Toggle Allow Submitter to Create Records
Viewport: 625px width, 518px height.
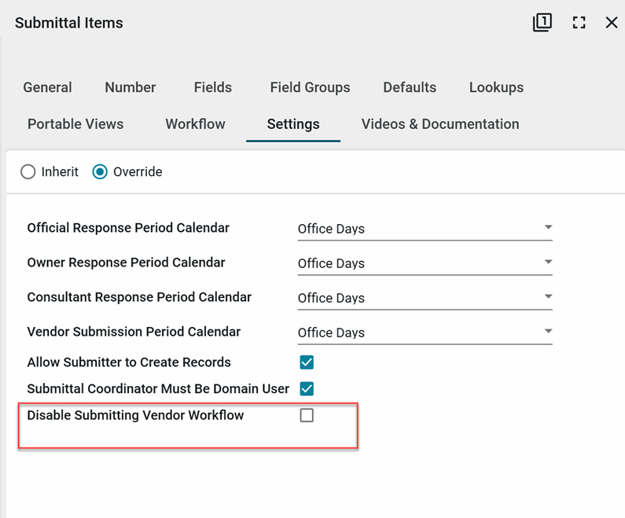307,362
